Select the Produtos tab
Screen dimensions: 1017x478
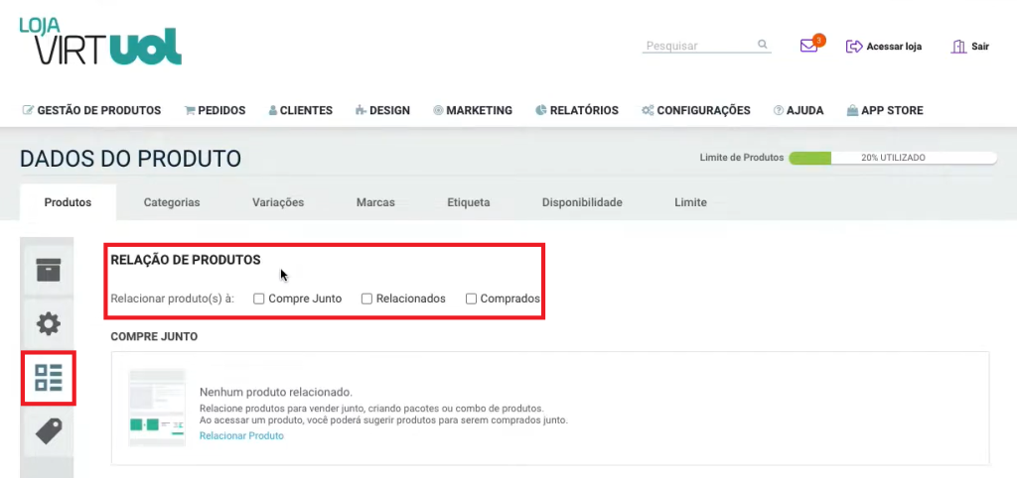point(69,202)
